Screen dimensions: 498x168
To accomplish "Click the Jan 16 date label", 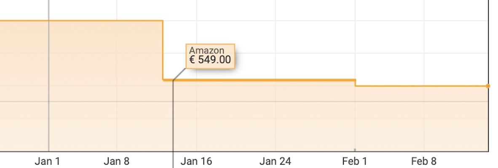I will [x=196, y=161].
